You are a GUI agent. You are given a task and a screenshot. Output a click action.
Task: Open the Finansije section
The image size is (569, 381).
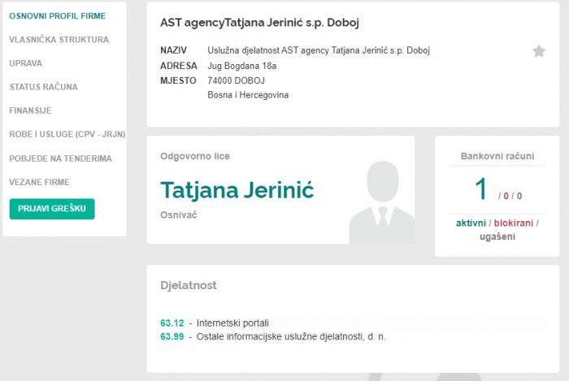pos(30,110)
